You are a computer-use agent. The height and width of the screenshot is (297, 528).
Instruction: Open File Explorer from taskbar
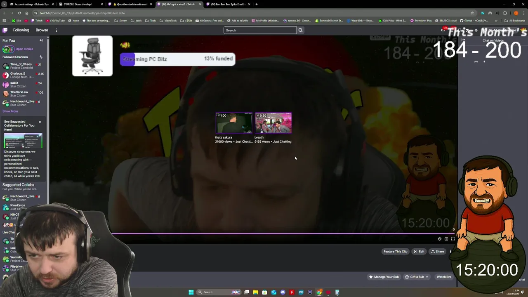coord(256,292)
